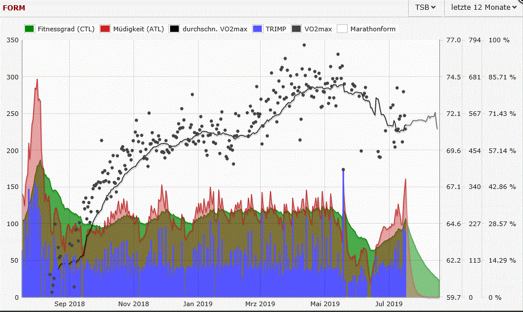The width and height of the screenshot is (523, 312).
Task: Click the durchschn. VO2max legend text
Action: 214,28
